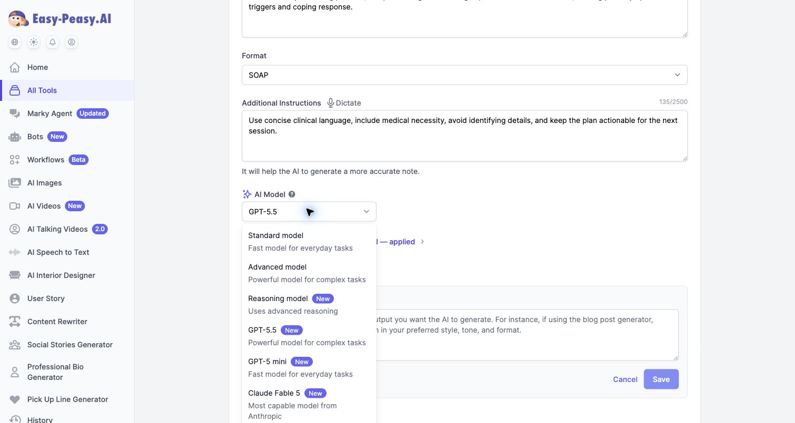This screenshot has width=795, height=423.
Task: Click the '135/2500' character counter
Action: tap(673, 102)
